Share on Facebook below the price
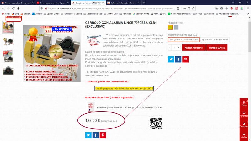Viewport: 251px width, 141px height. (x=96, y=135)
